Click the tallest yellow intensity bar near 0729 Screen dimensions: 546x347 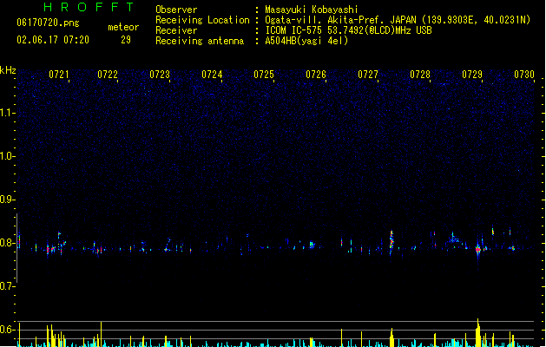coord(478,332)
